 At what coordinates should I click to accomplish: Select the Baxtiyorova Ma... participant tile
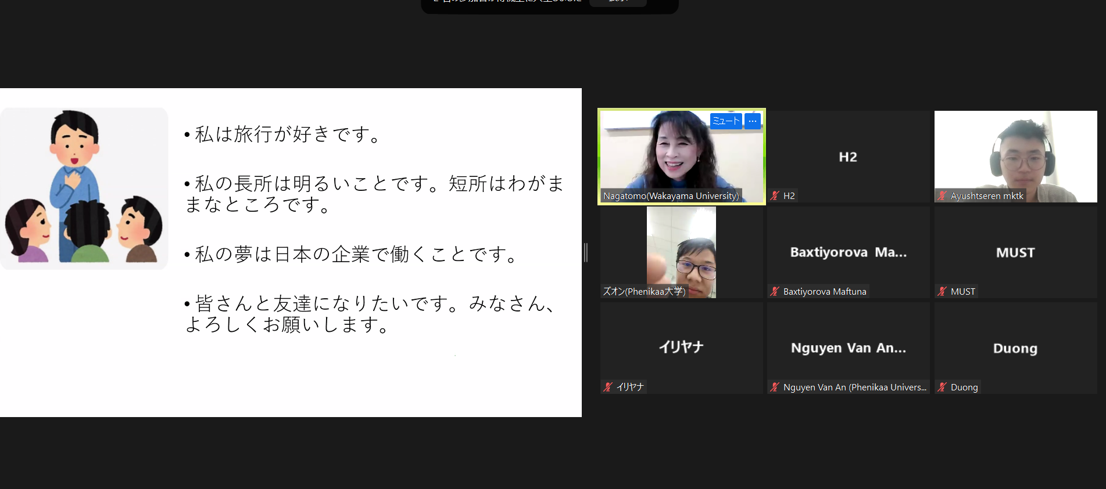(848, 252)
